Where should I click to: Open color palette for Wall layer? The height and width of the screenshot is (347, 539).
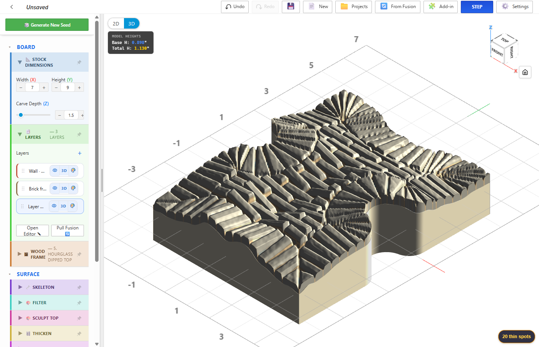(x=73, y=170)
